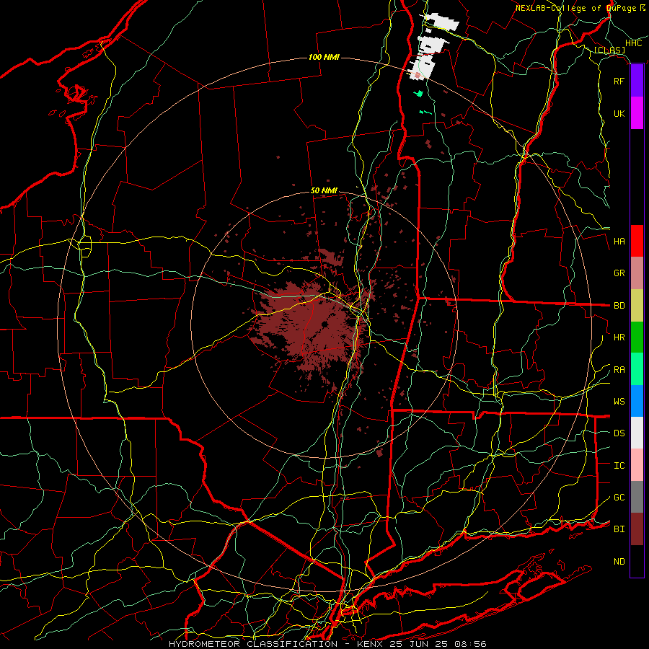This screenshot has width=649, height=649.
Task: Click the HA red legend swatch
Action: tap(637, 241)
